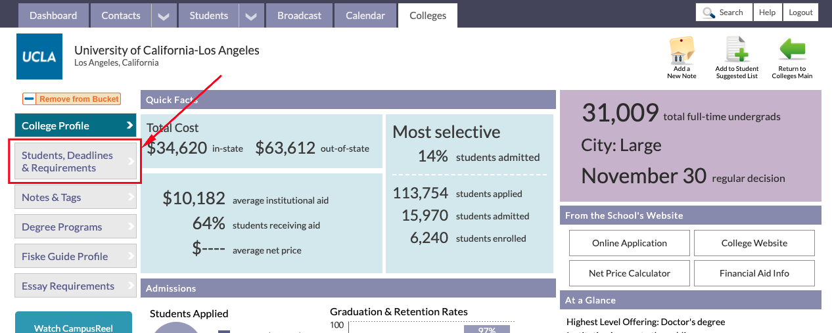Open the Calendar tab
This screenshot has height=333, width=832.
coord(365,15)
